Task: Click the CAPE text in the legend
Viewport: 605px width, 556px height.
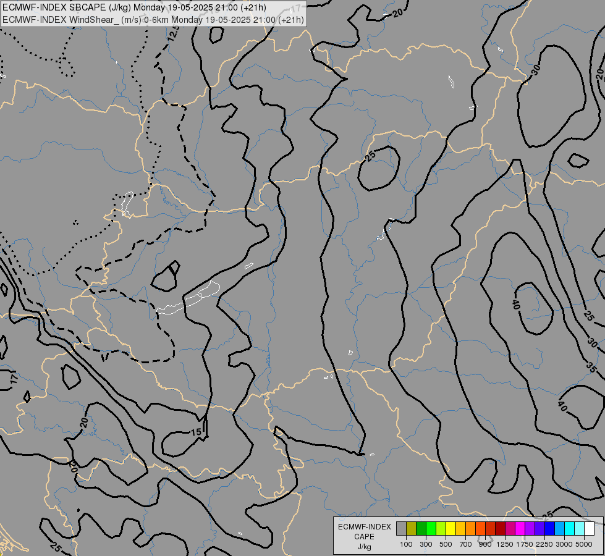Action: (364, 537)
